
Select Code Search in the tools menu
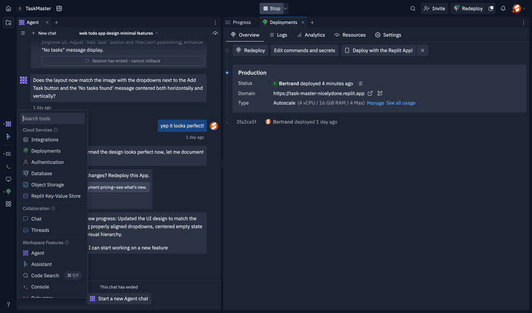click(x=53, y=276)
